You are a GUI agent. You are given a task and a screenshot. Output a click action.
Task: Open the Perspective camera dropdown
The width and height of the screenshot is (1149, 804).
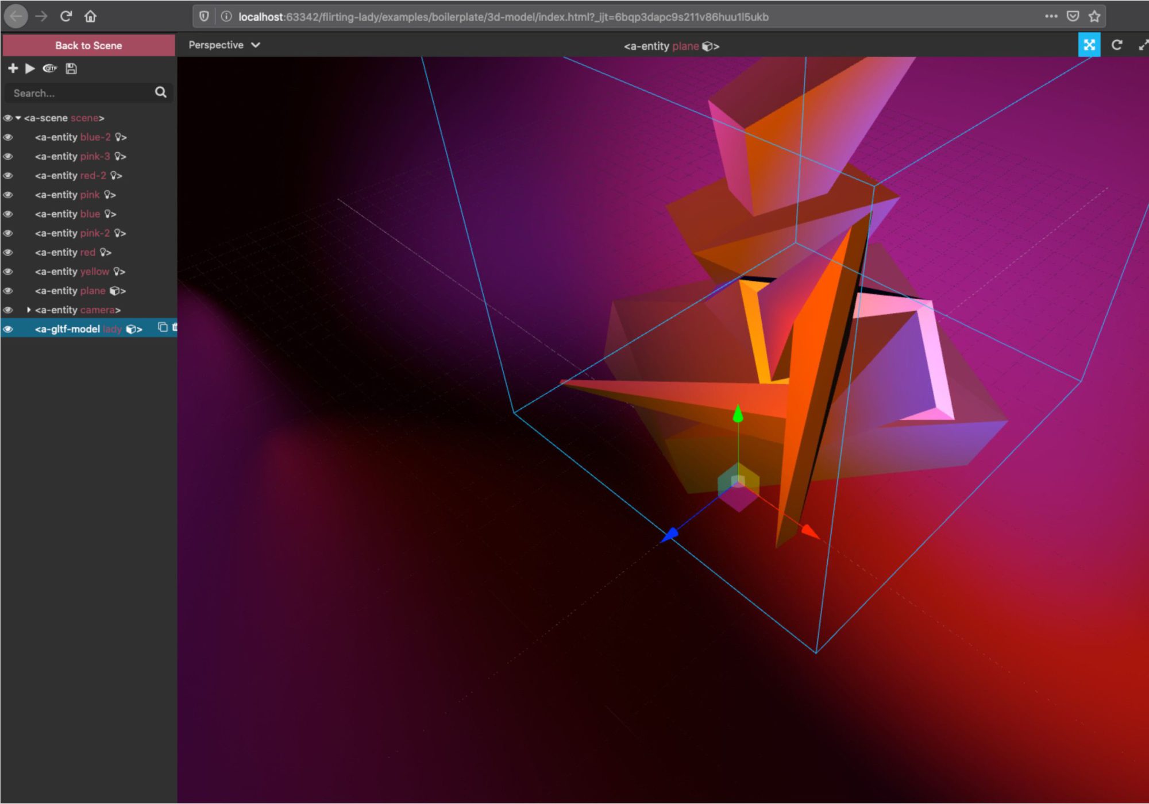[224, 45]
